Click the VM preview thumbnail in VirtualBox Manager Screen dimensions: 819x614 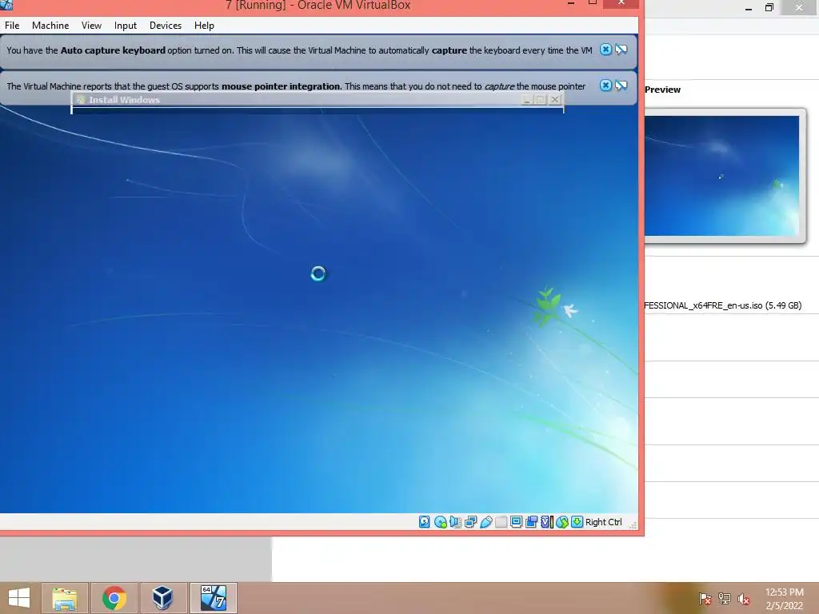[724, 175]
